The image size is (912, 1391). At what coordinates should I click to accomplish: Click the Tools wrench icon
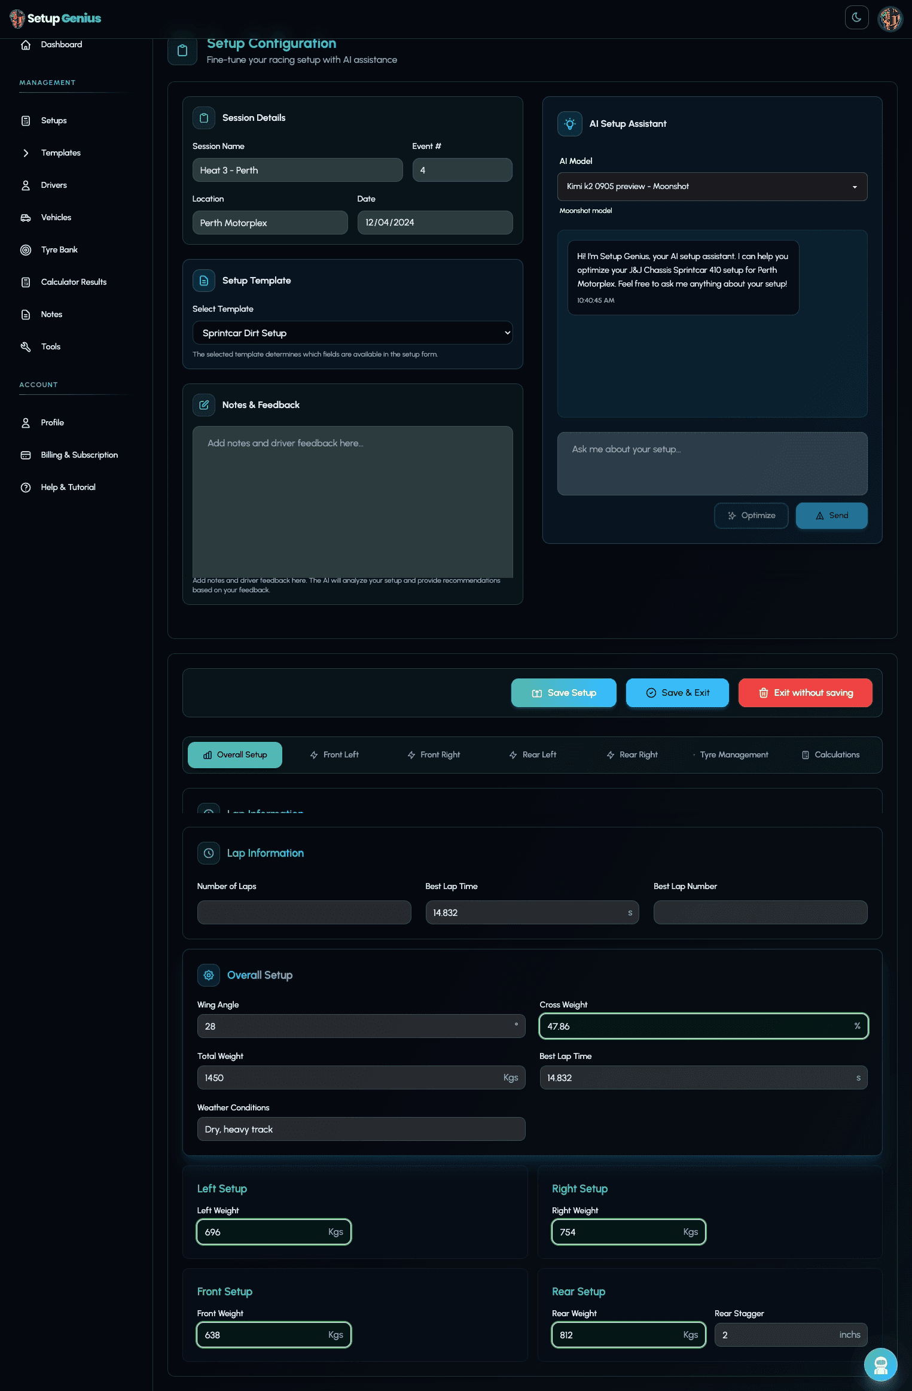26,347
